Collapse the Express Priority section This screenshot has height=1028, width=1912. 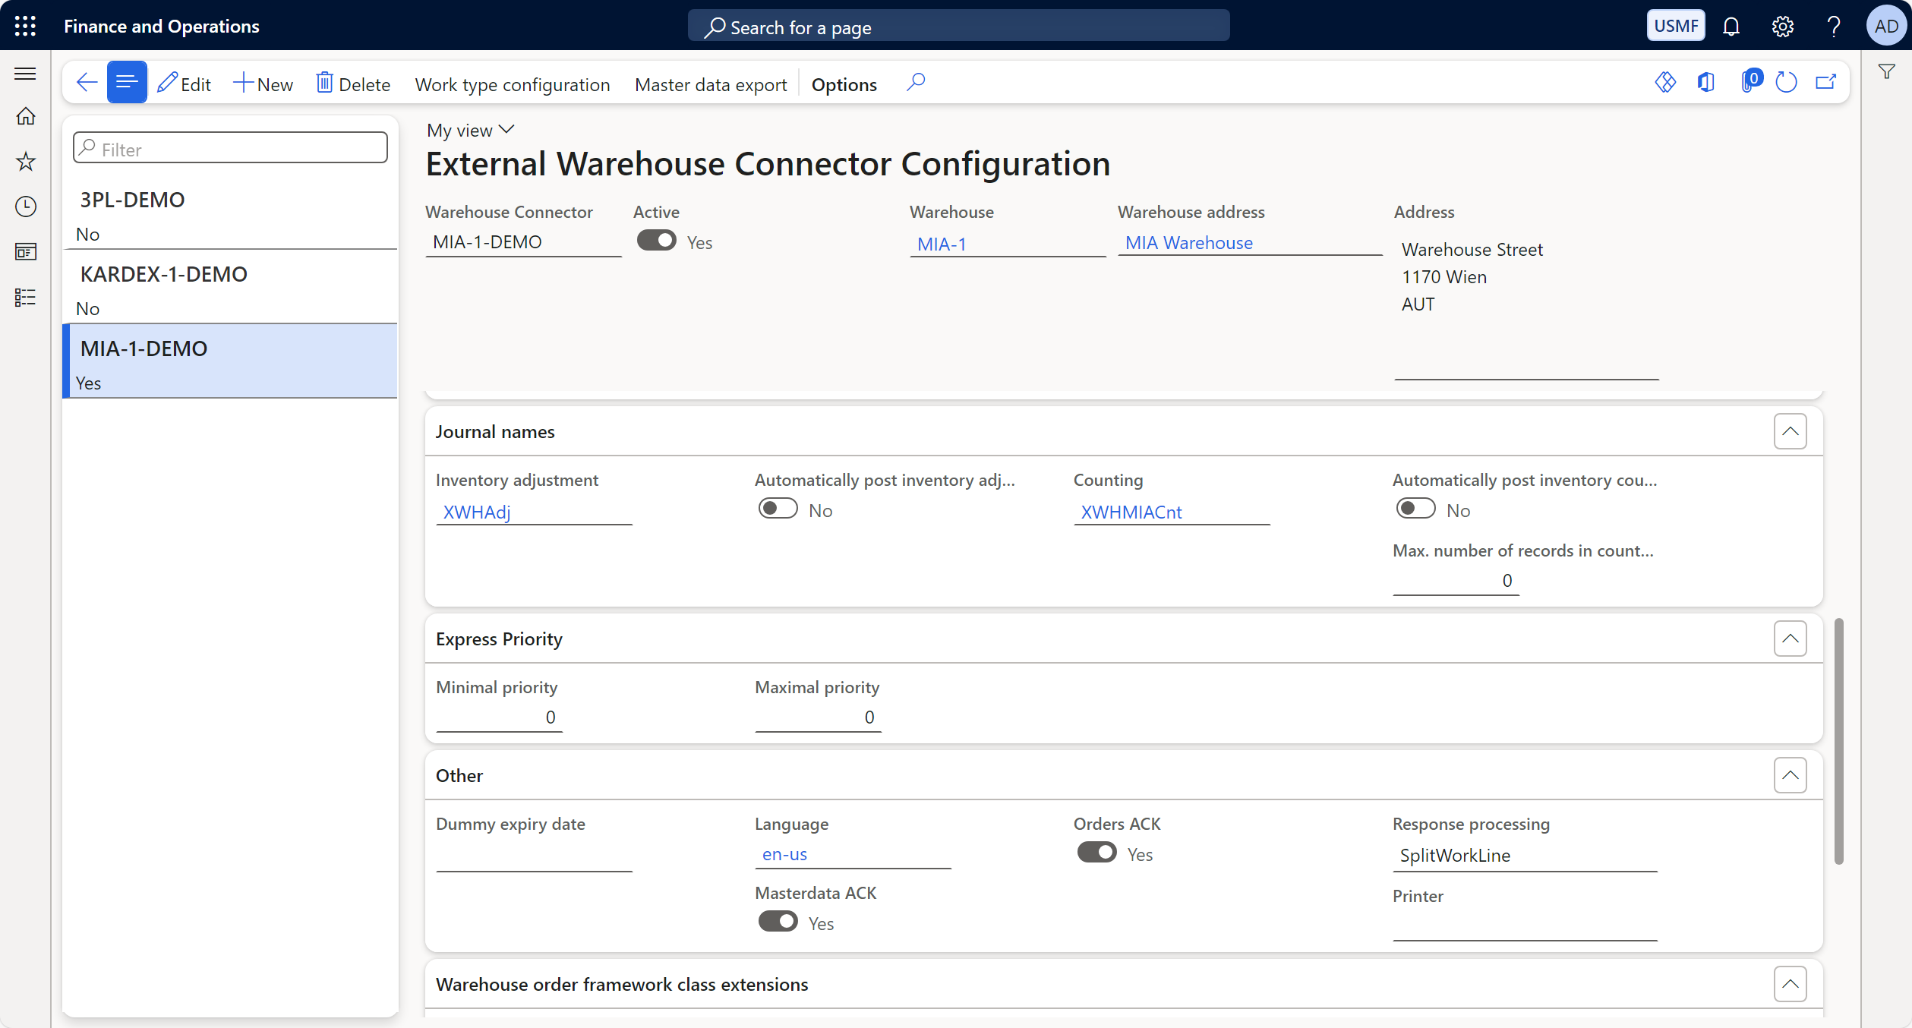pyautogui.click(x=1790, y=639)
